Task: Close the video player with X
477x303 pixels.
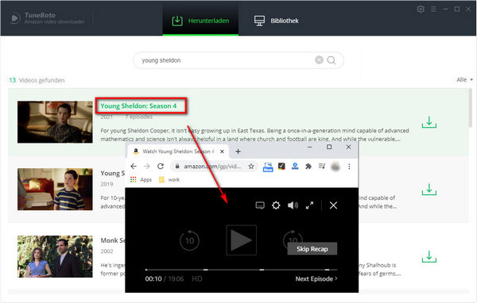Action: tap(333, 205)
